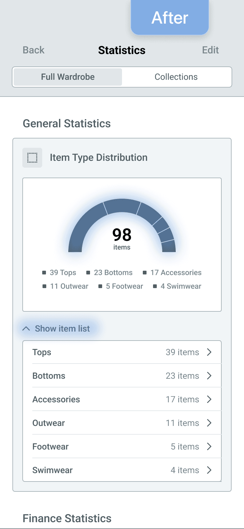The width and height of the screenshot is (244, 529).
Task: Open the Outwear row chevron
Action: pyautogui.click(x=209, y=423)
